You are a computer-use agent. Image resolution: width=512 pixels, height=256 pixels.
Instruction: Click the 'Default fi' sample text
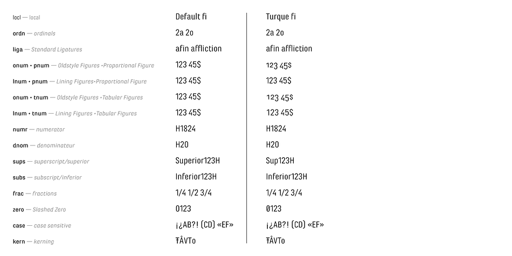point(191,17)
